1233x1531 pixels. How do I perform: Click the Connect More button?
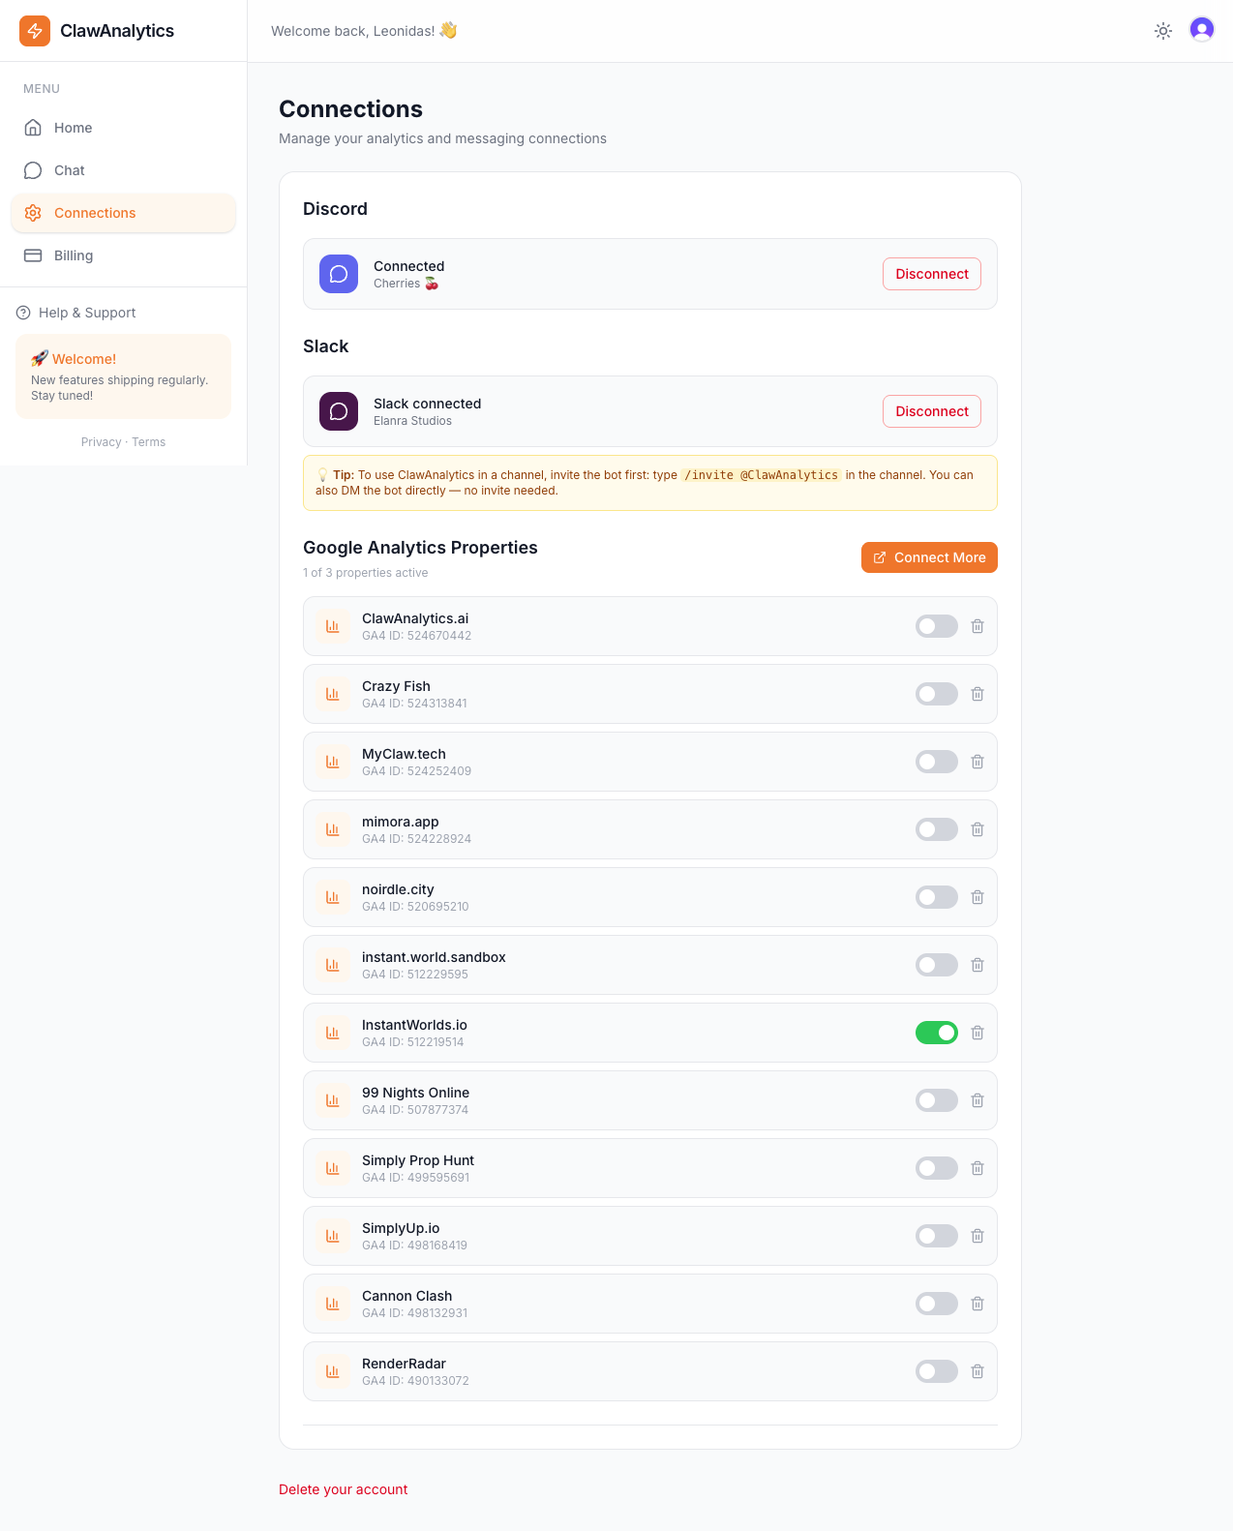click(x=928, y=557)
